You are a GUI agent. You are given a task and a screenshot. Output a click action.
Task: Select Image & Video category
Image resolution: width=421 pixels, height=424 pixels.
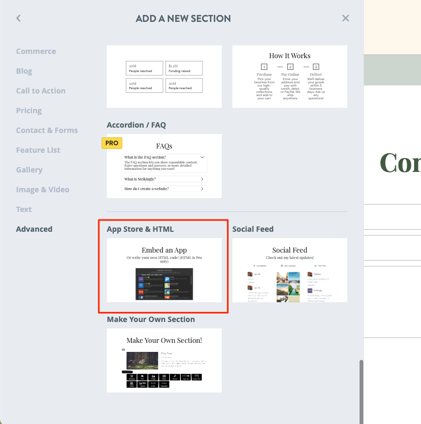point(43,190)
